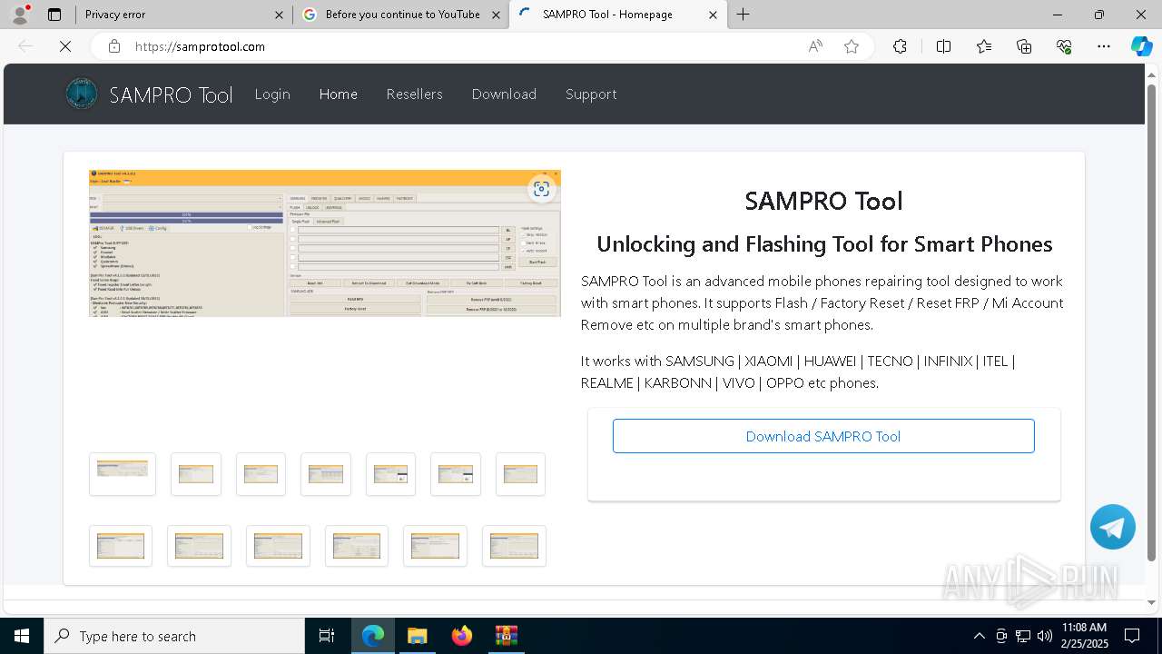Image resolution: width=1162 pixels, height=654 pixels.
Task: Open Collections panel
Action: [1024, 46]
